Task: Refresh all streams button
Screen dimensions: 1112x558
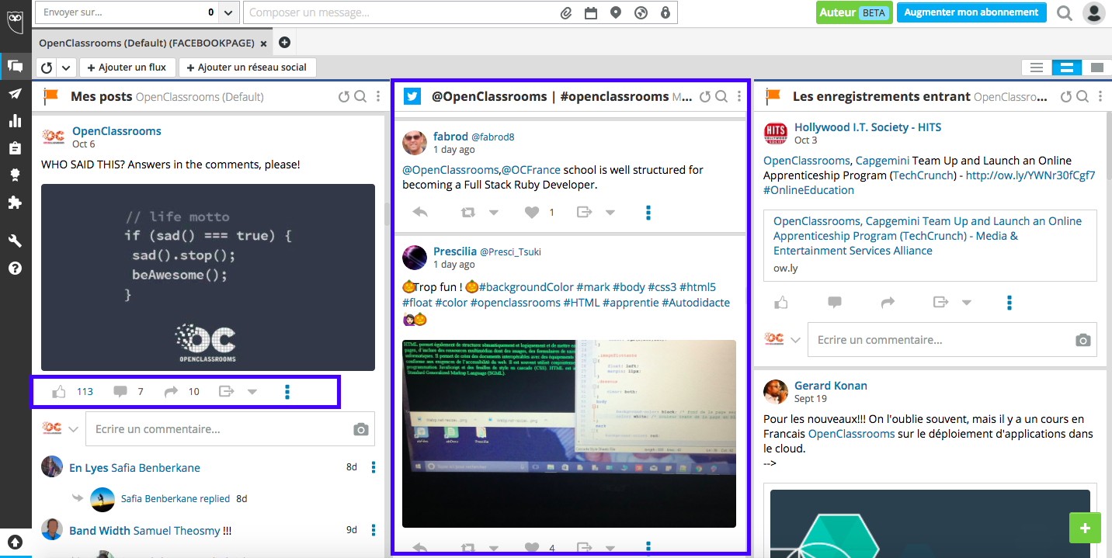Action: tap(47, 68)
